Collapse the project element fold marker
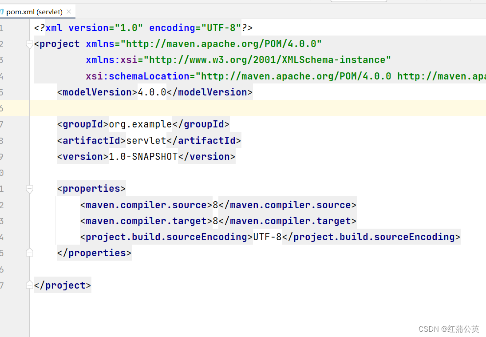Image resolution: width=486 pixels, height=337 pixels. click(29, 44)
